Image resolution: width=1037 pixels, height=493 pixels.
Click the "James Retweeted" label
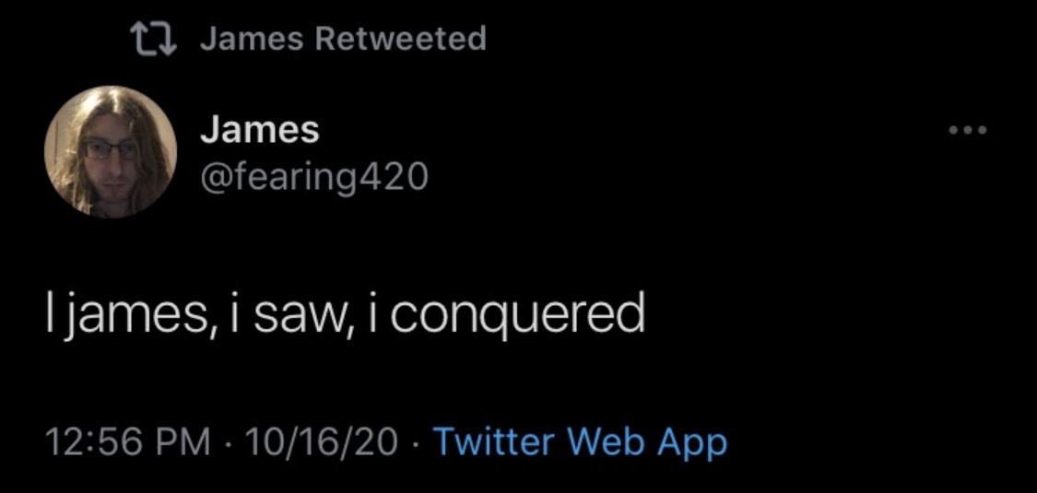pos(342,39)
